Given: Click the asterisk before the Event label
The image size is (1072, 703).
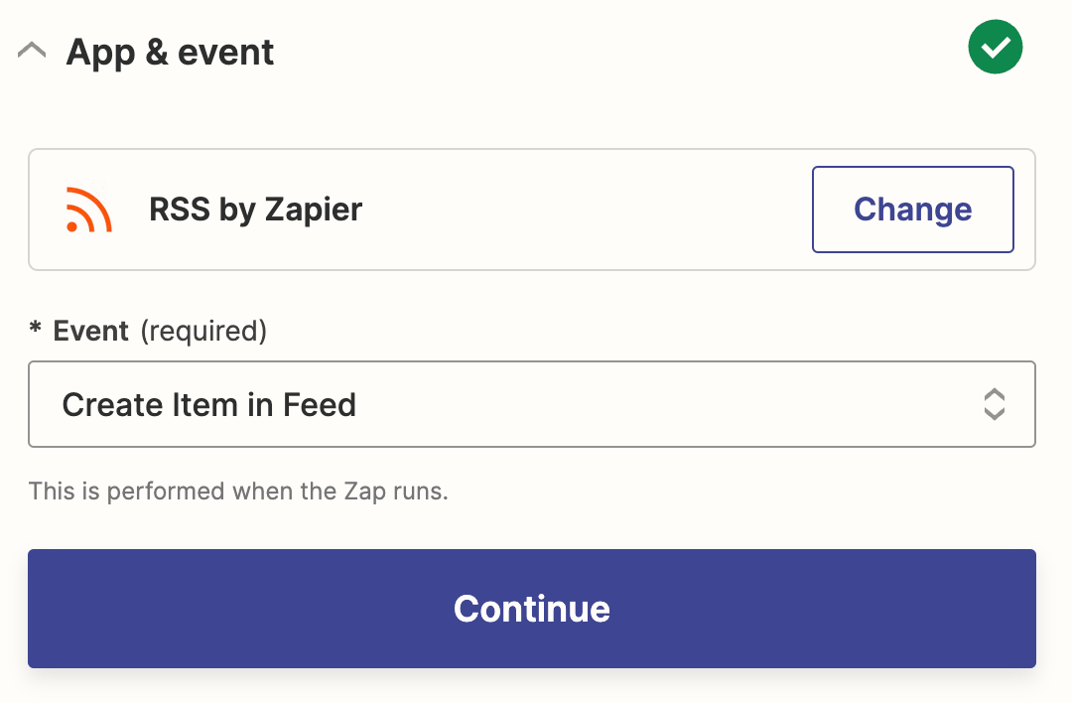Looking at the screenshot, I should point(36,329).
